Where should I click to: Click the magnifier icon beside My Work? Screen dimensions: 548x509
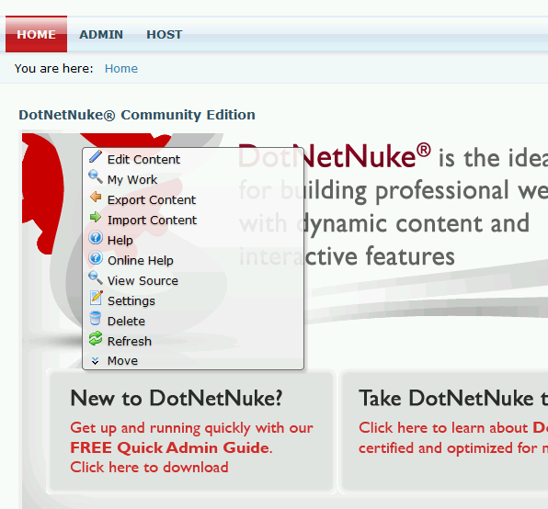click(x=96, y=177)
